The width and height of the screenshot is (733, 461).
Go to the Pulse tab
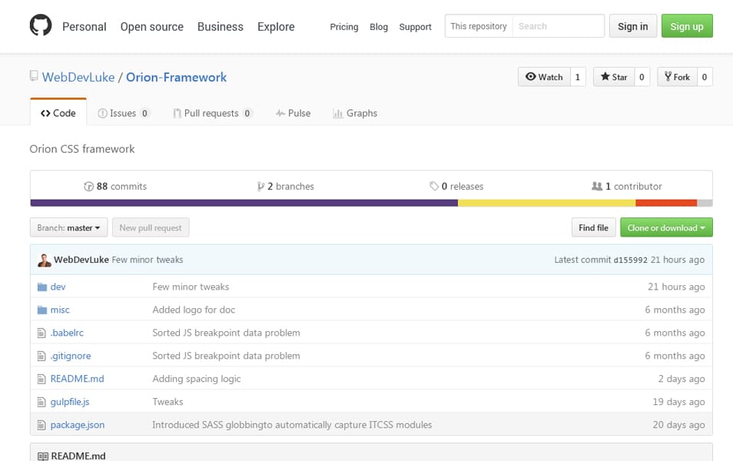pyautogui.click(x=293, y=113)
